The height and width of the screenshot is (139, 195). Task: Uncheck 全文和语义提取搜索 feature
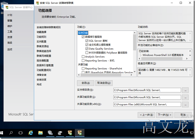(87, 45)
